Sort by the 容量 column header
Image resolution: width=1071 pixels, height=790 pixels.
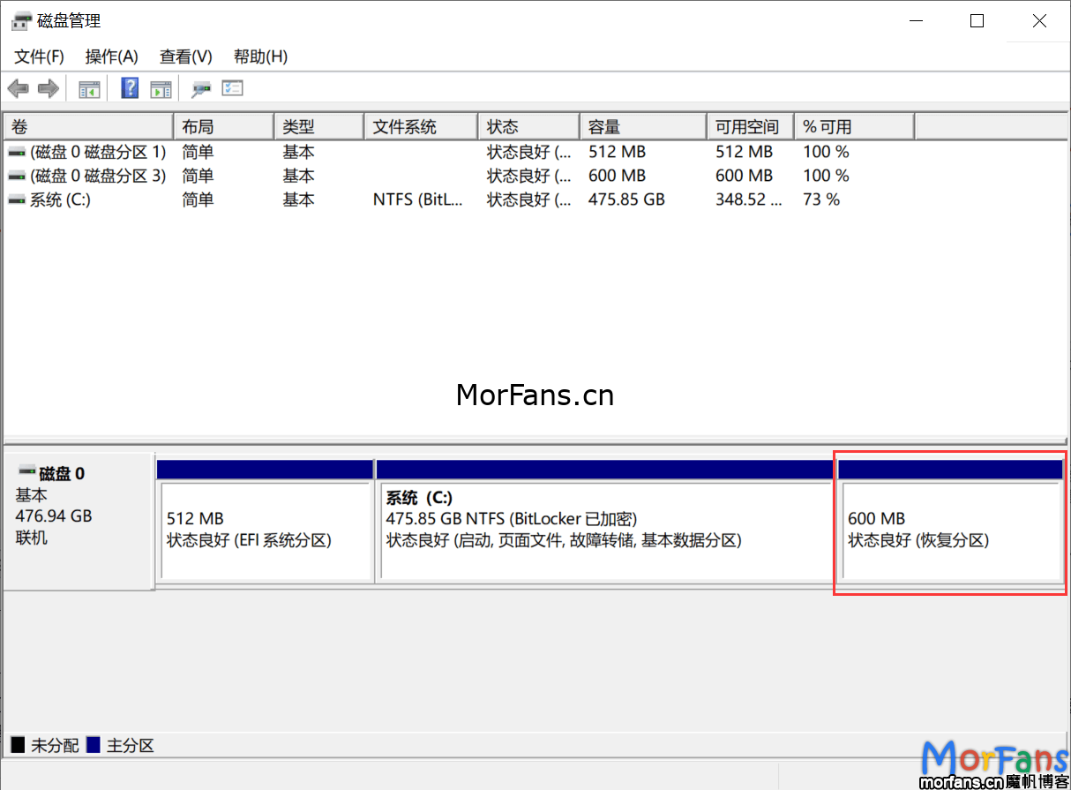click(x=643, y=127)
